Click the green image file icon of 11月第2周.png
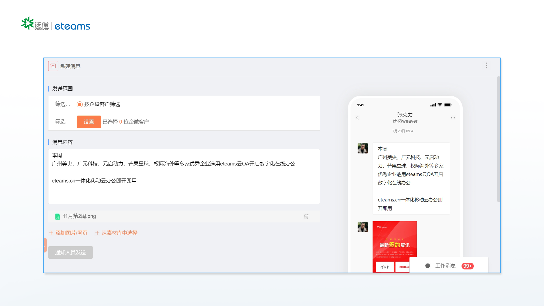 point(58,216)
